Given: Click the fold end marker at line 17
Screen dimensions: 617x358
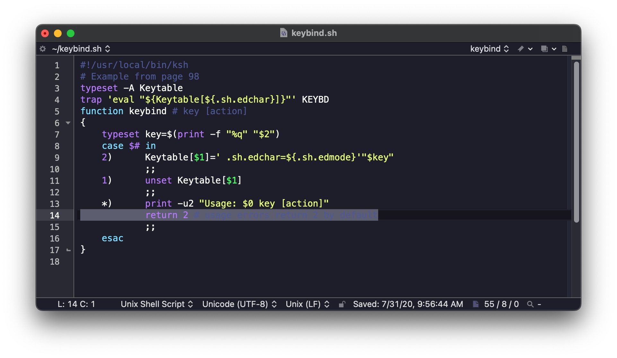Looking at the screenshot, I should tap(68, 250).
